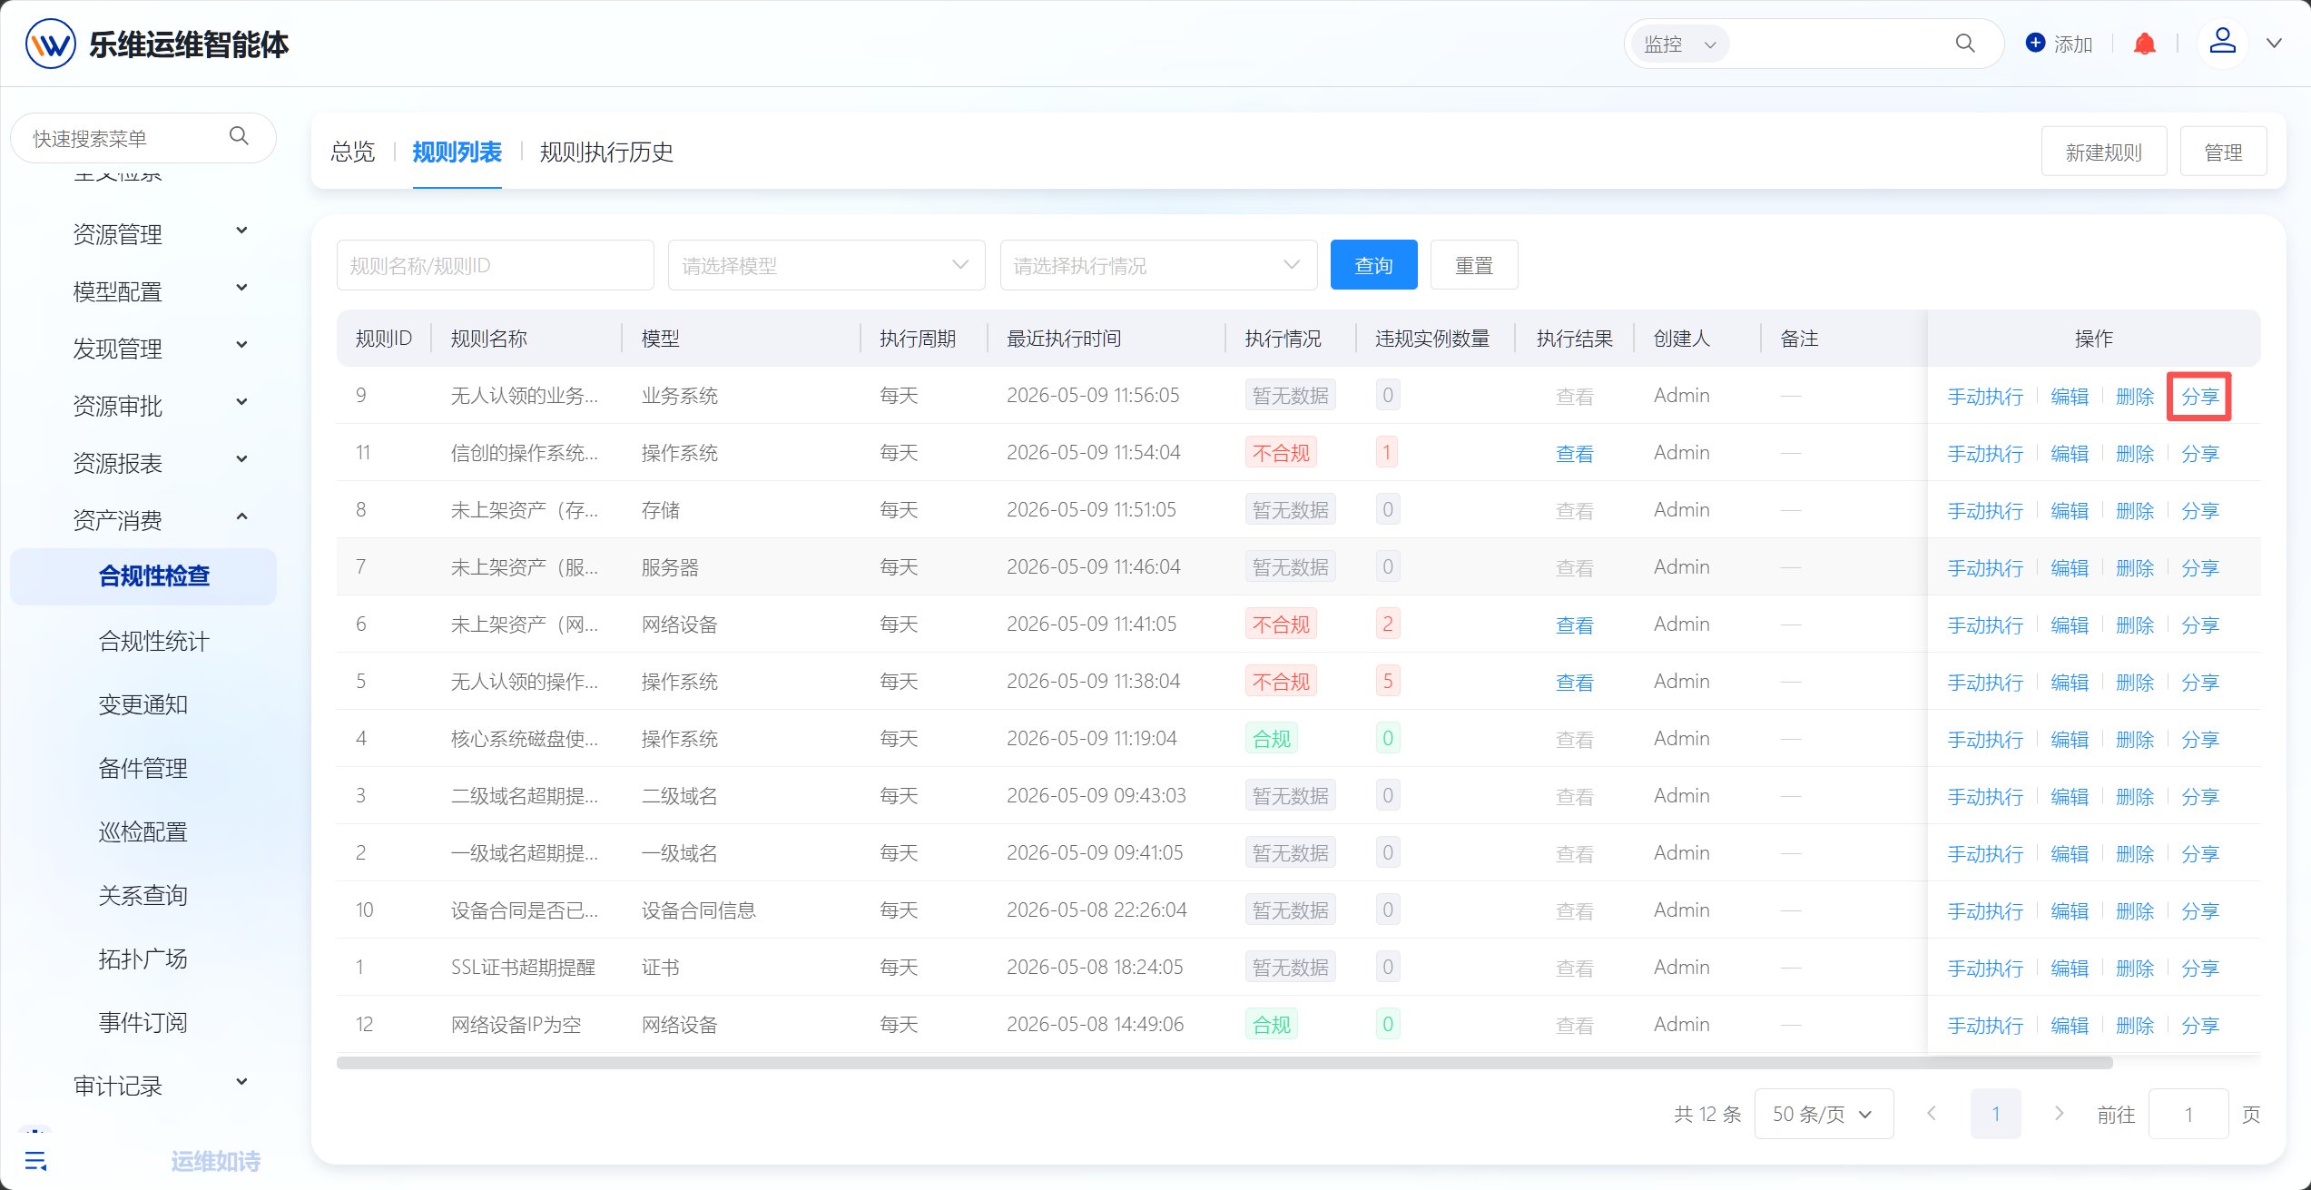Open 变更通知 in sidebar

tap(143, 704)
